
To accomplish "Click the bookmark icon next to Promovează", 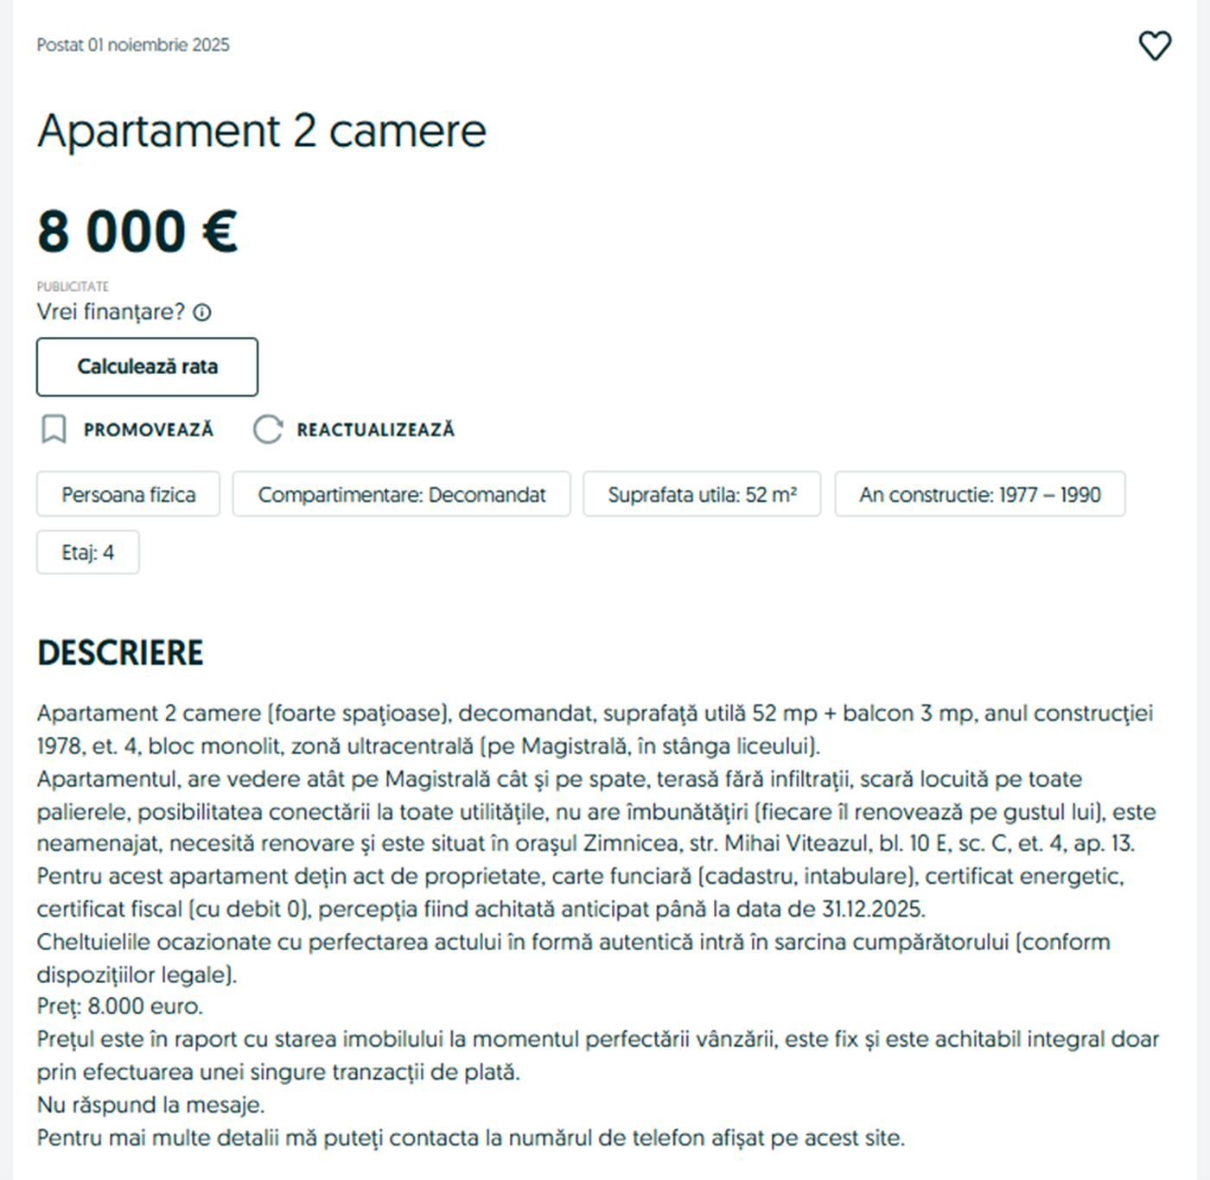I will tap(54, 429).
